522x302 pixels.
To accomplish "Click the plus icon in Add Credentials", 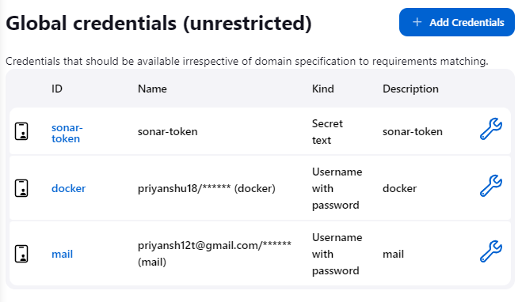I will (x=417, y=22).
